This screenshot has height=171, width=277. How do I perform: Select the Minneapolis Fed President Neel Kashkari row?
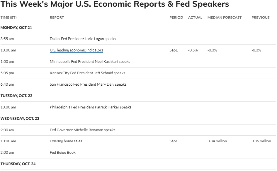coord(138,62)
